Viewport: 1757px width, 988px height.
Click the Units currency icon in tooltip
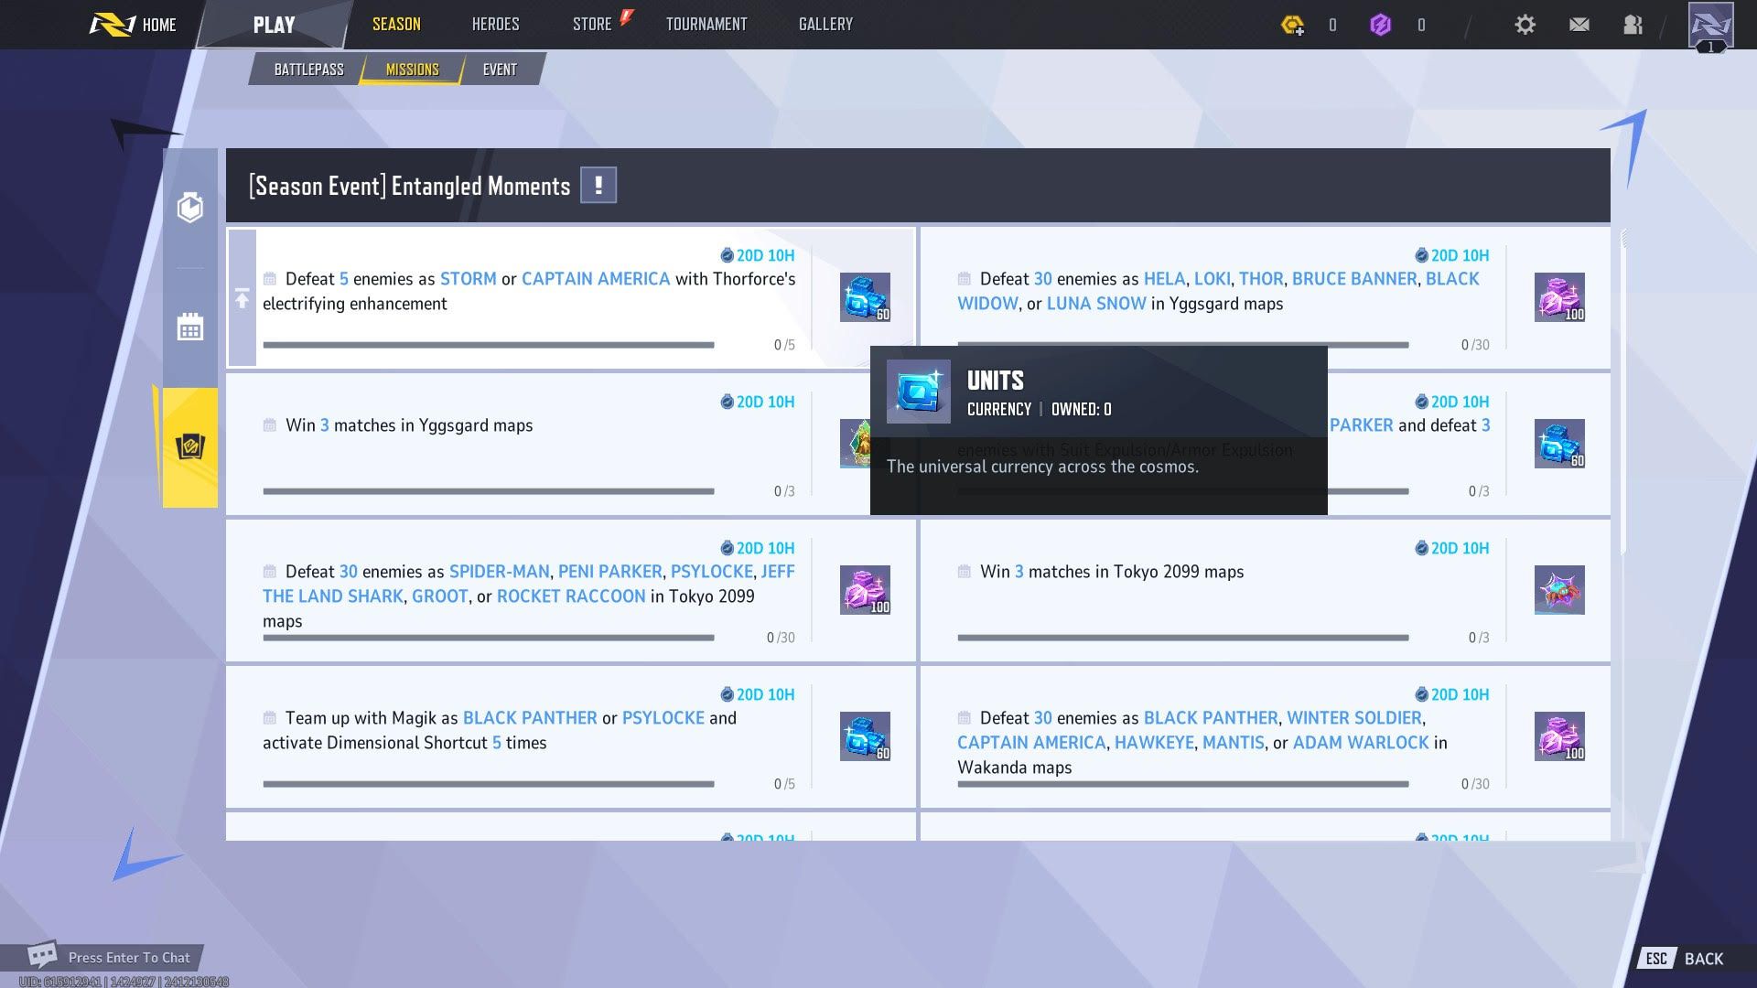click(x=920, y=391)
